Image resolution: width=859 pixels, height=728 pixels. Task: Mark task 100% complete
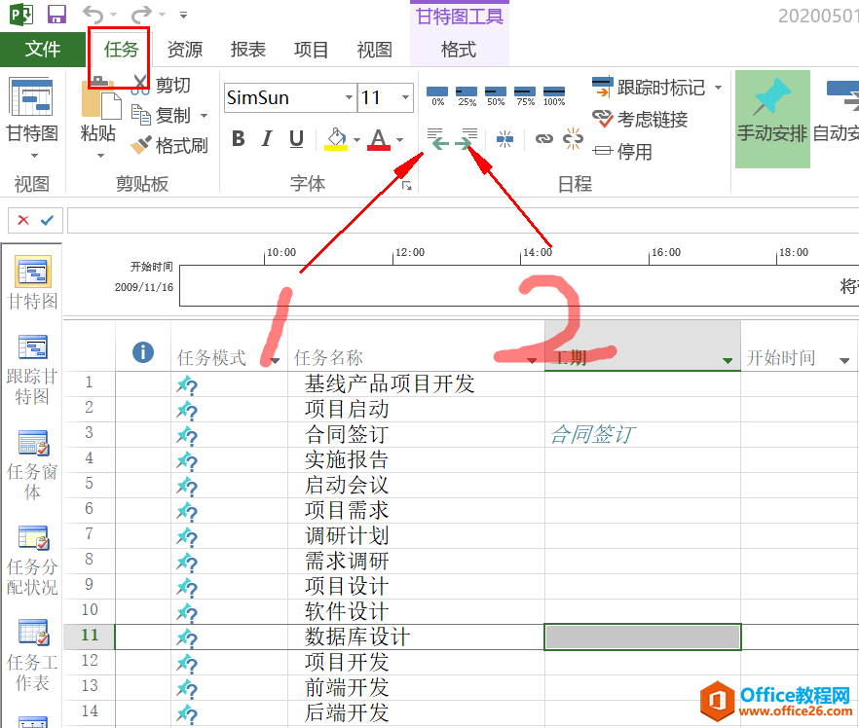(x=554, y=93)
